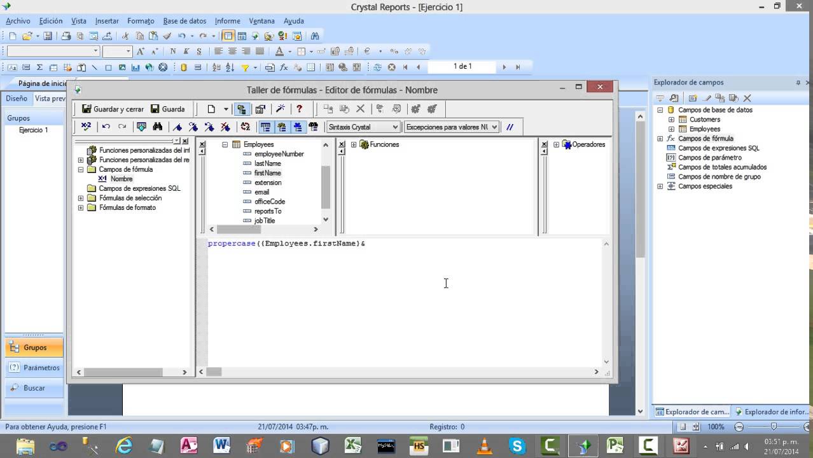Open the Insertar menu
813x458 pixels.
pos(107,21)
